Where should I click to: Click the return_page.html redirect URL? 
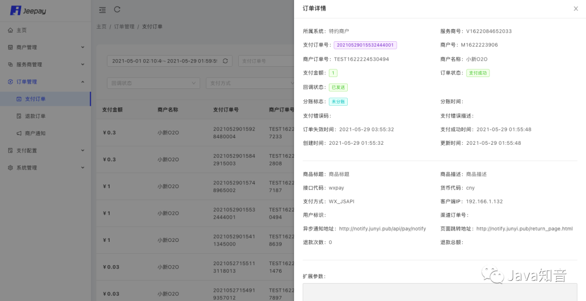coord(524,228)
